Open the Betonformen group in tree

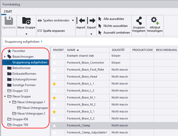pos(21,68)
